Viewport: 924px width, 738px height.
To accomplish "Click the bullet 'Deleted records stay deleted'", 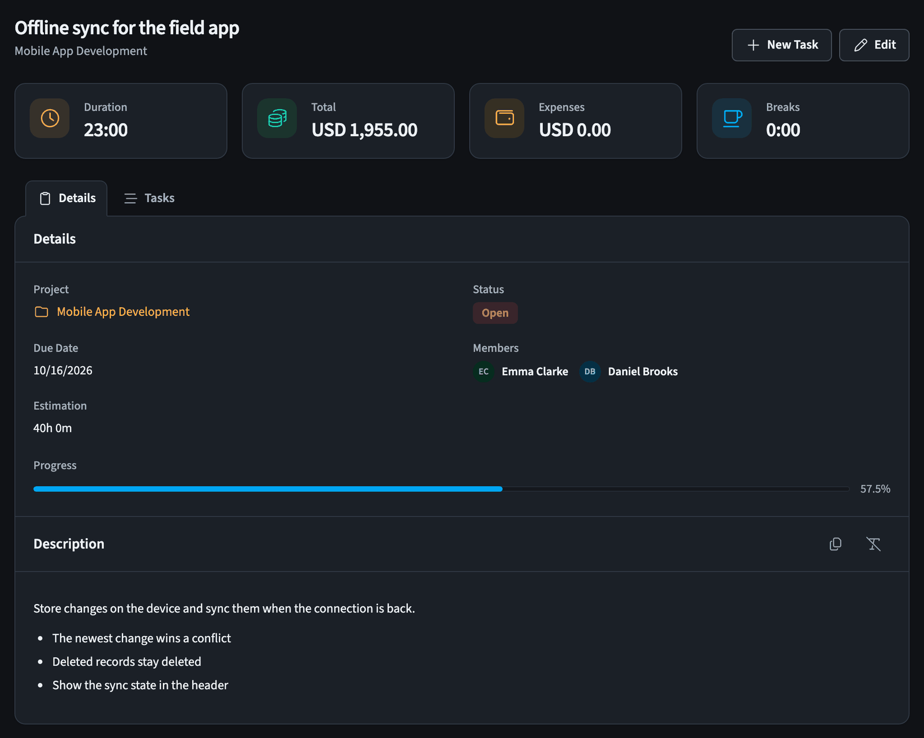I will point(127,662).
